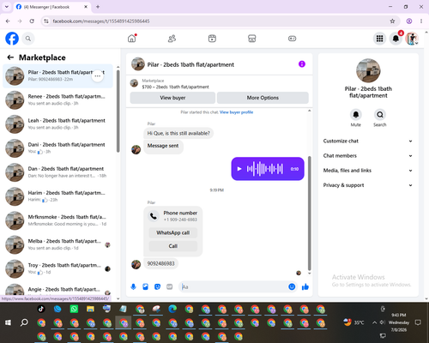Screen dimensions: 429x343
Task: Expand Media, files and links section
Action: click(x=368, y=171)
